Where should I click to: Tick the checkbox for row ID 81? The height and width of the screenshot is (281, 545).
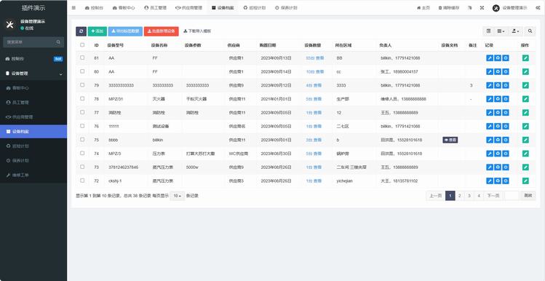pyautogui.click(x=82, y=58)
